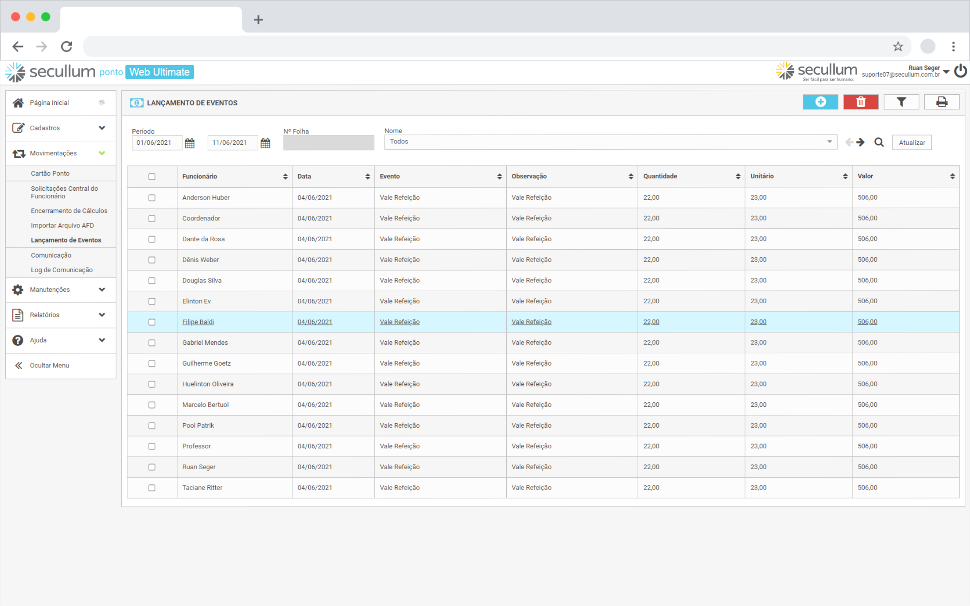
Task: Toggle the select-all header checkbox
Action: pyautogui.click(x=152, y=177)
